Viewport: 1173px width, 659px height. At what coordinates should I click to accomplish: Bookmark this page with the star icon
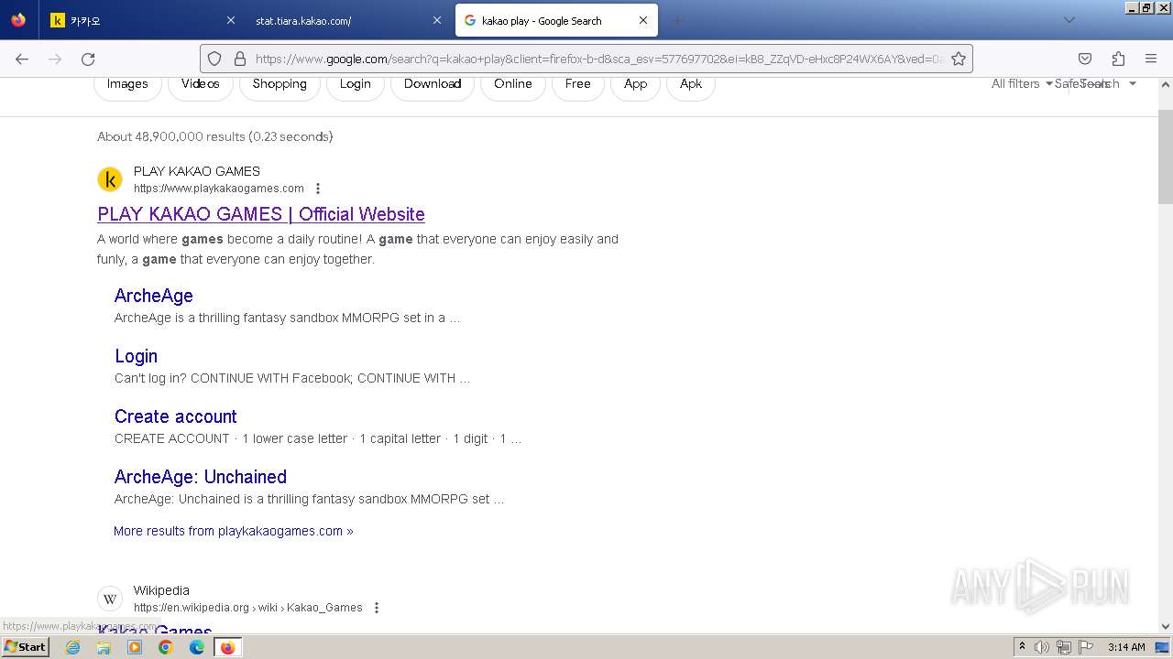(x=959, y=59)
